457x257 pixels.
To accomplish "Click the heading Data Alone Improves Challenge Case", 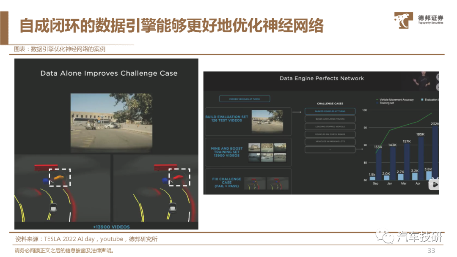I will click(x=109, y=73).
